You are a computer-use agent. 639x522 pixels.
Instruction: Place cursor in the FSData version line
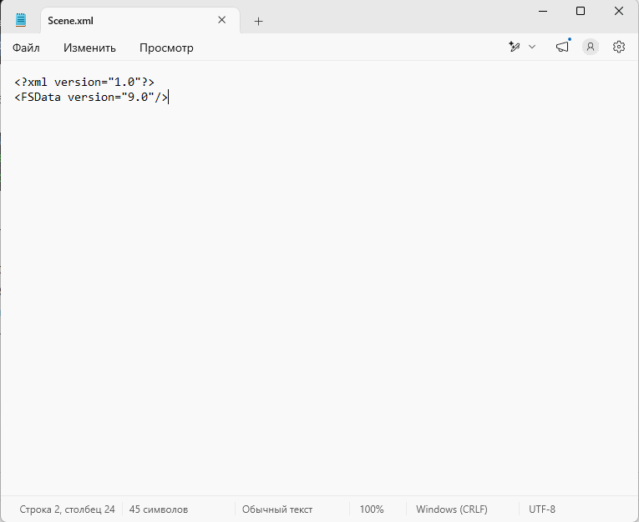click(91, 98)
